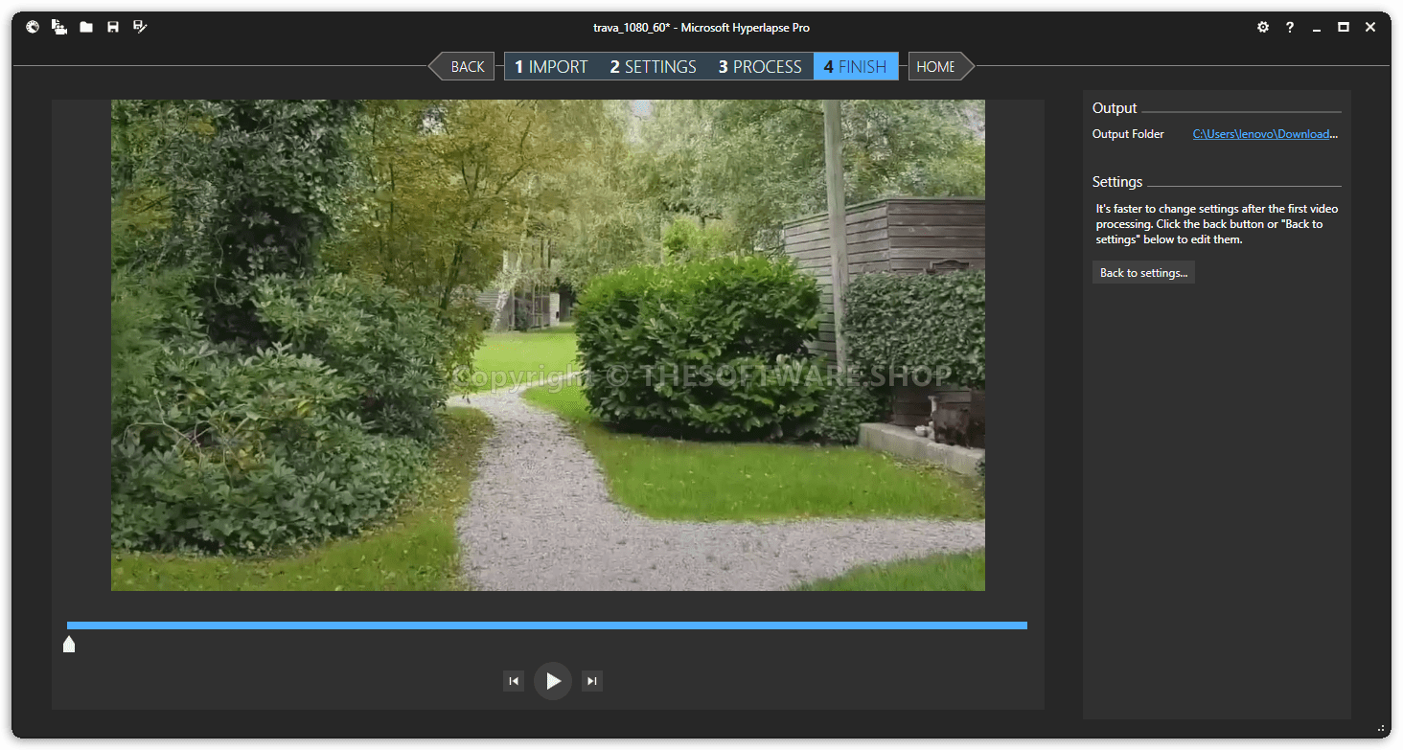Image resolution: width=1403 pixels, height=750 pixels.
Task: Click the white playhead marker on timeline
Action: point(69,644)
